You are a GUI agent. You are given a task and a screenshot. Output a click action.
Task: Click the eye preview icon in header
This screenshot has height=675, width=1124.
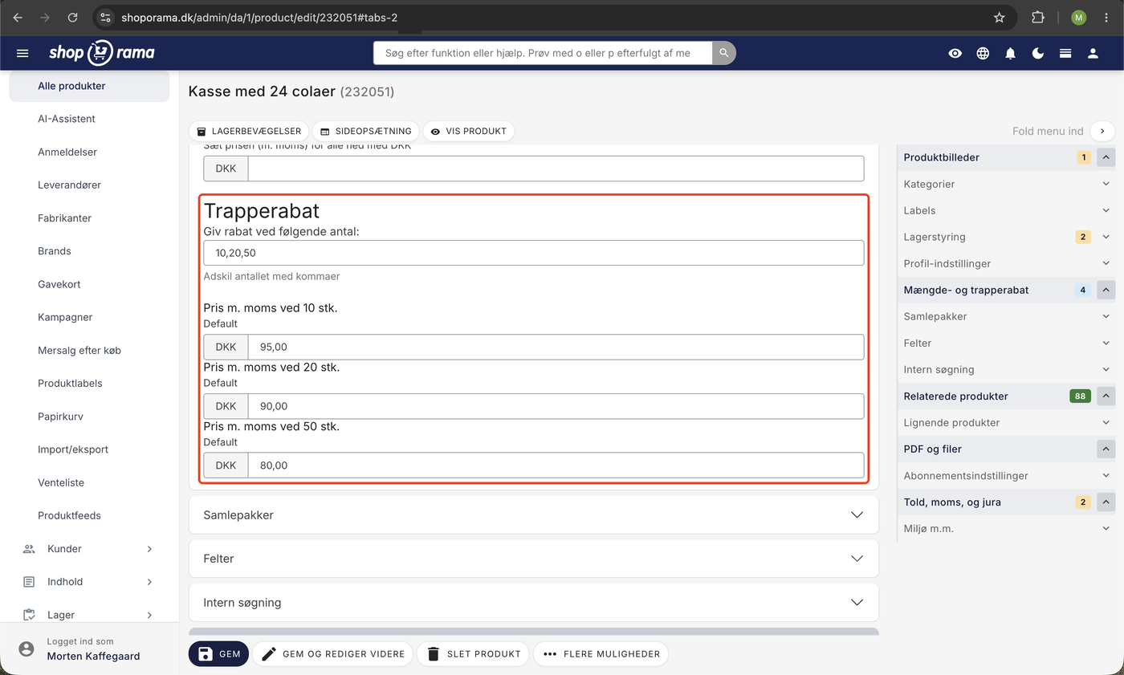[x=955, y=53]
